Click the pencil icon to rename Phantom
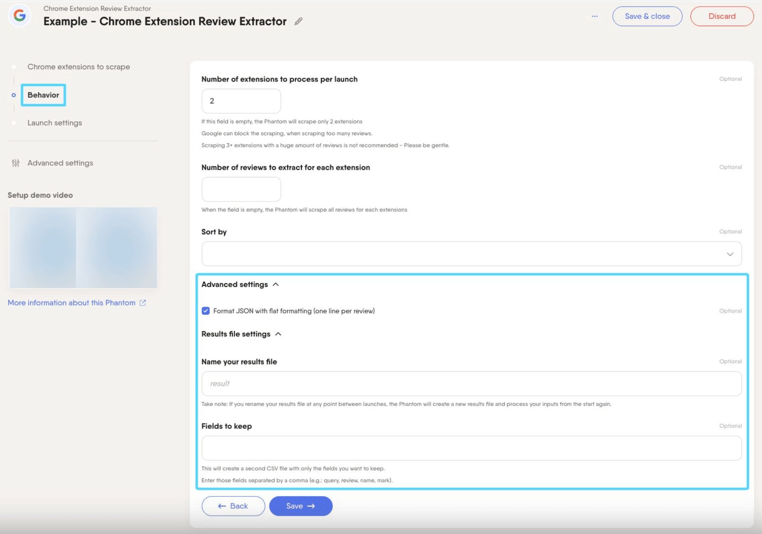This screenshot has width=762, height=534. pyautogui.click(x=299, y=22)
